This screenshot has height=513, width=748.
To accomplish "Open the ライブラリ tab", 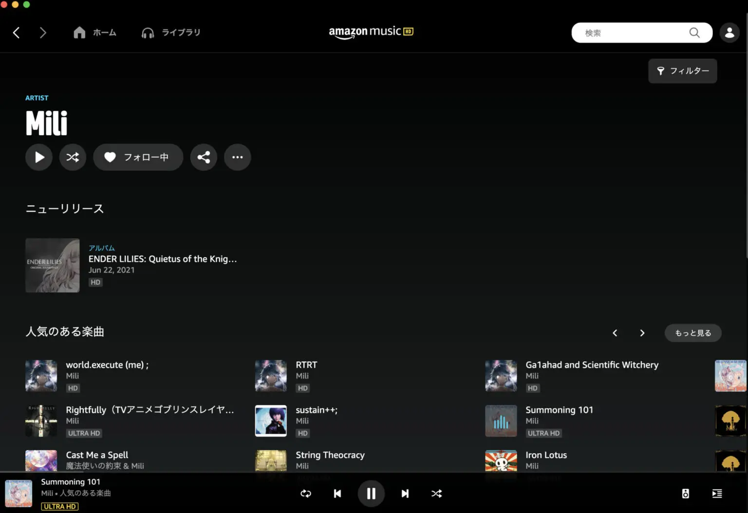I will click(171, 33).
